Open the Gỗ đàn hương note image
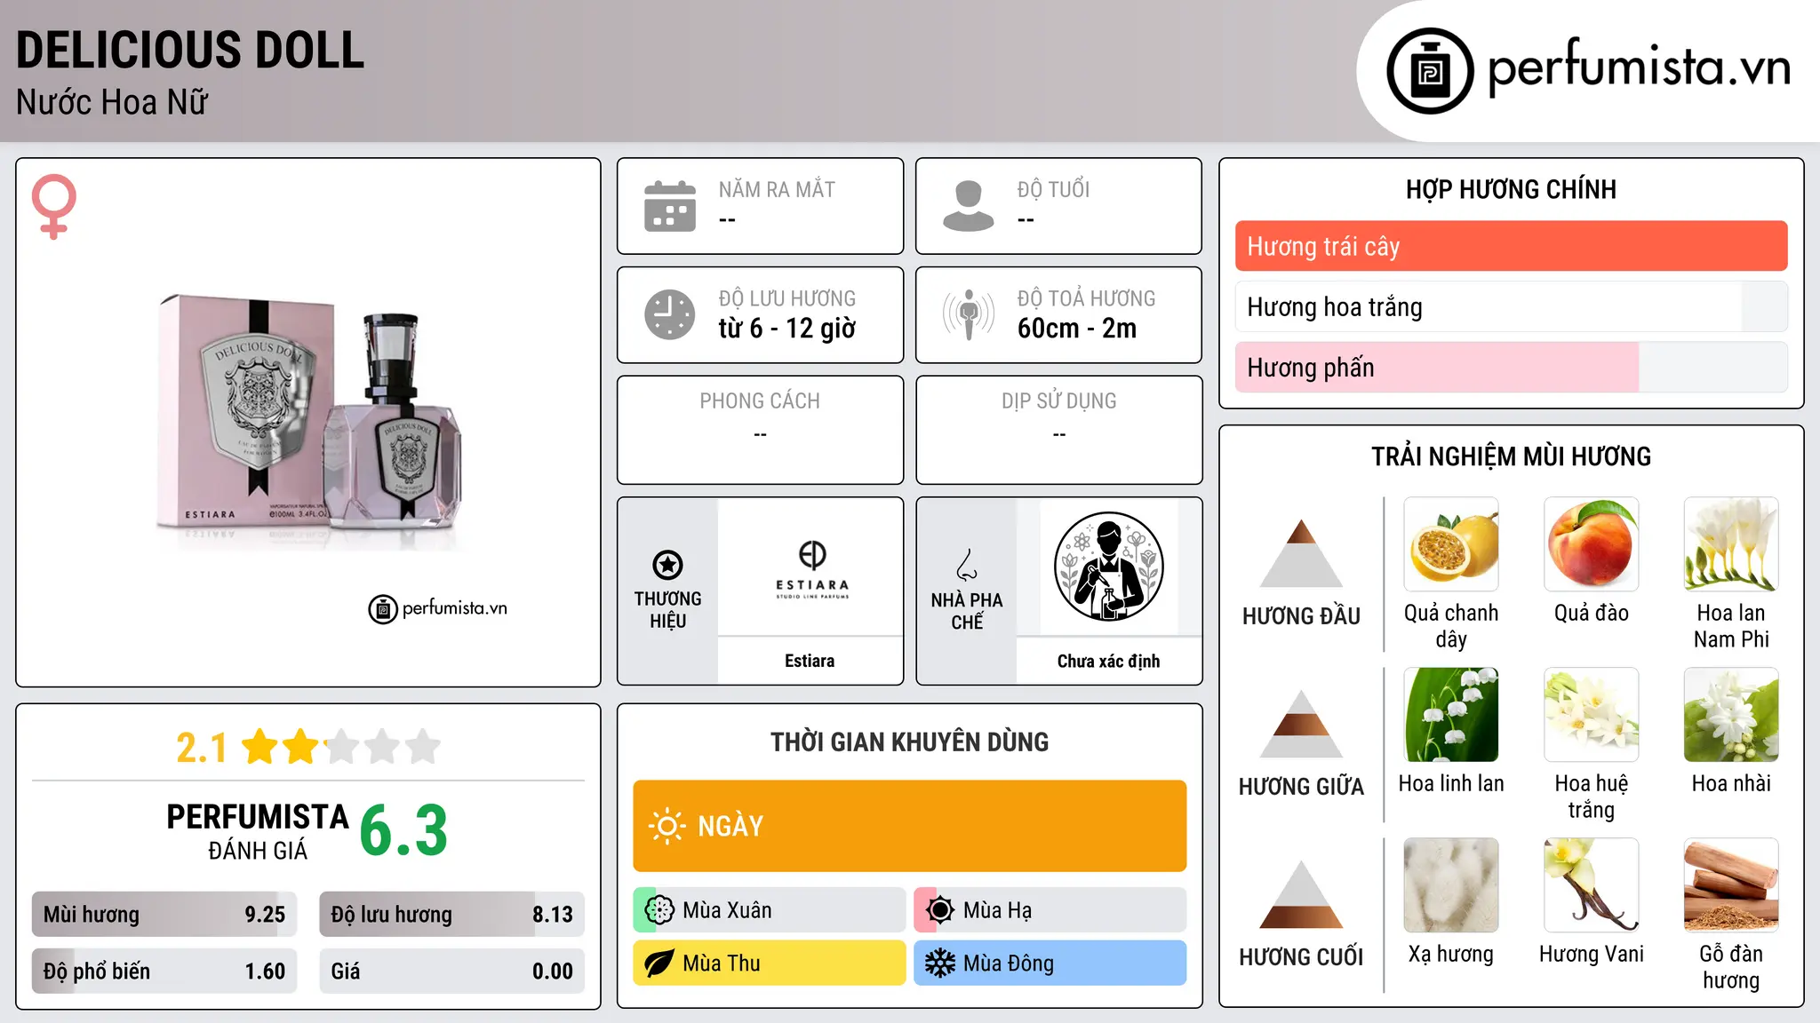Screen dimensions: 1820x1023 1731,885
